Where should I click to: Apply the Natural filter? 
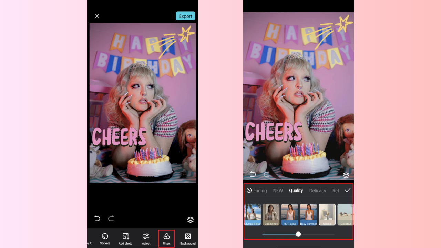pyautogui.click(x=327, y=214)
